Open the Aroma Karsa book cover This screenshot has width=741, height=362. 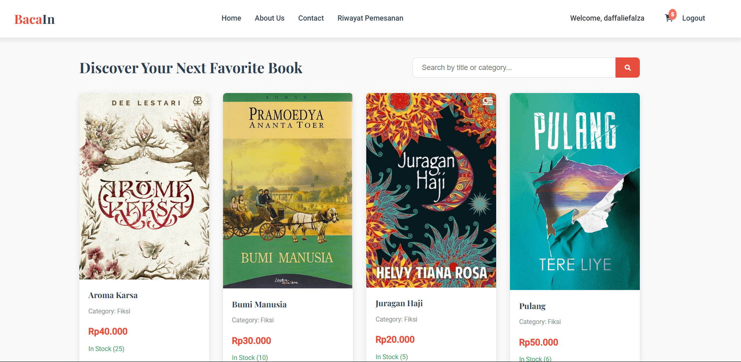pyautogui.click(x=144, y=186)
